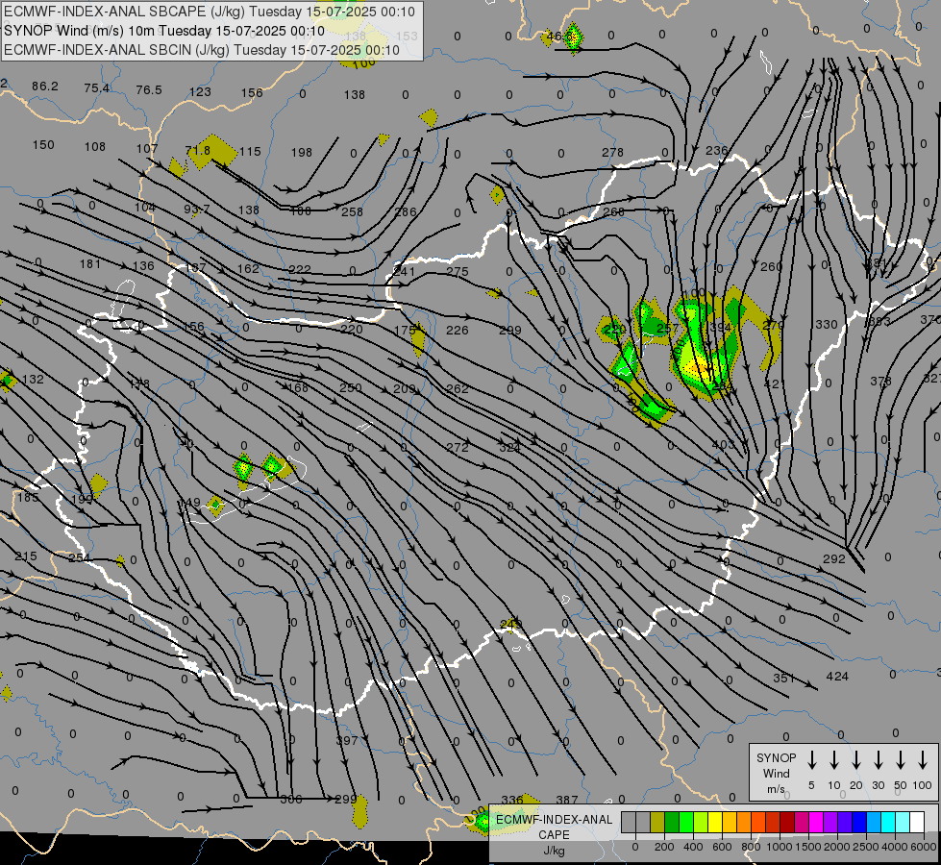Screen dimensions: 941x865
Task: Click the '6000' tick label on color scale
Action: pyautogui.click(x=923, y=847)
